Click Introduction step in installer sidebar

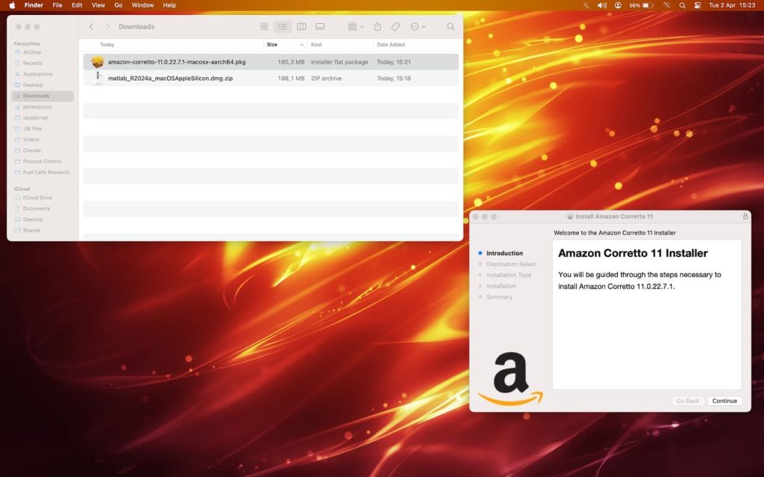(x=504, y=253)
